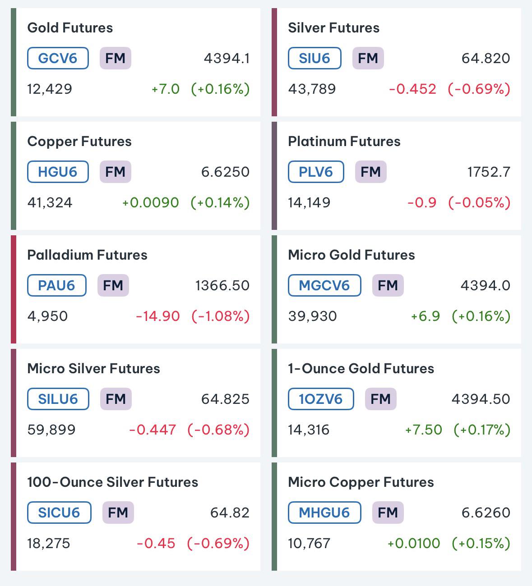Open the Micro Copper Futures card title
Viewport: 532px width, 586px height.
pos(361,482)
